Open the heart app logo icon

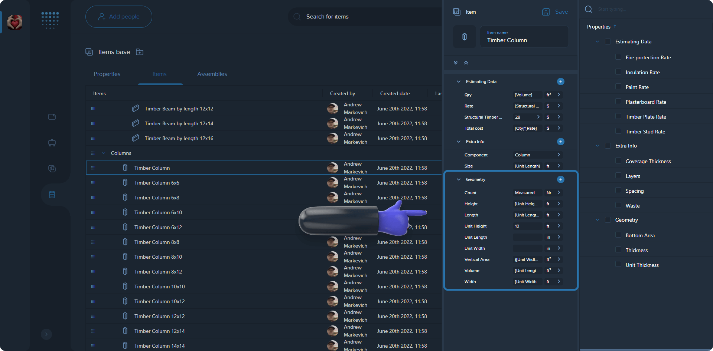point(15,22)
